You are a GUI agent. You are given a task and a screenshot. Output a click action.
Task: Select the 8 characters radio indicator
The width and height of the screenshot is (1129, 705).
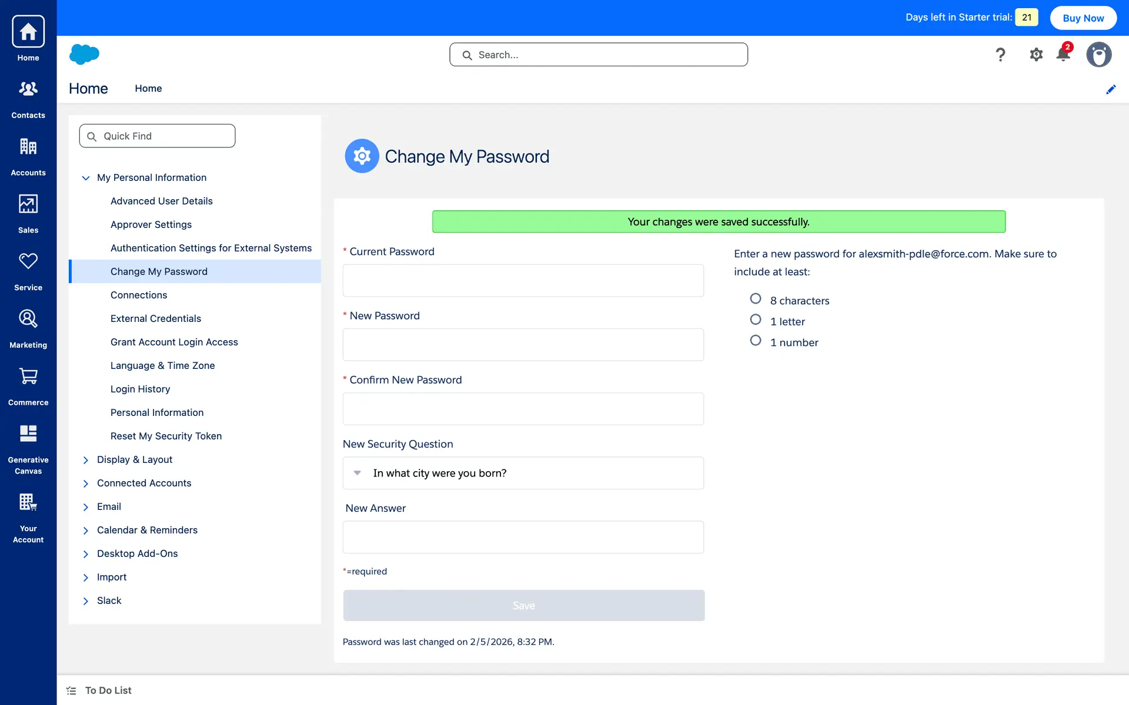click(x=756, y=299)
